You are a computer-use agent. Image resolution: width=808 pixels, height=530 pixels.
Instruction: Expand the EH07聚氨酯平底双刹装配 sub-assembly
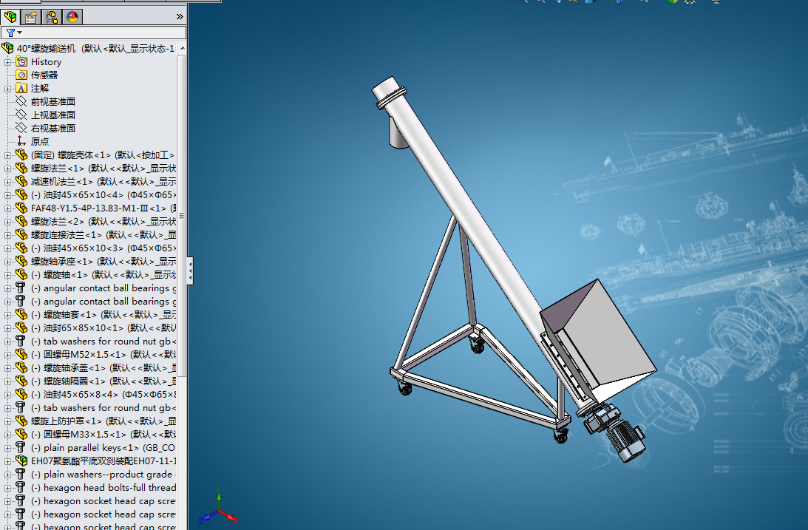[7, 461]
